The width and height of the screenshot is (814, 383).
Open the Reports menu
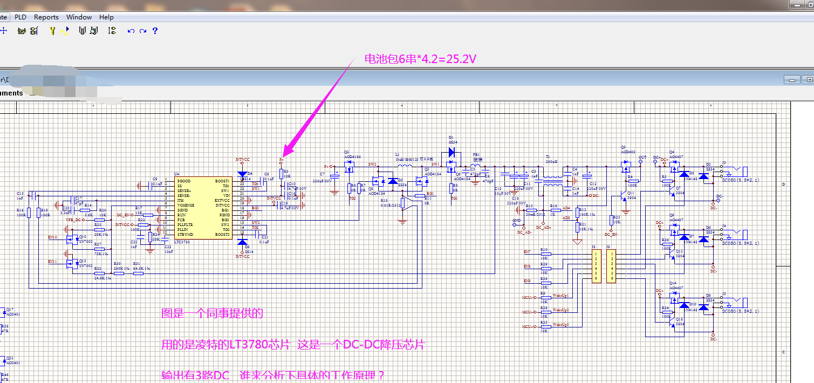(46, 17)
